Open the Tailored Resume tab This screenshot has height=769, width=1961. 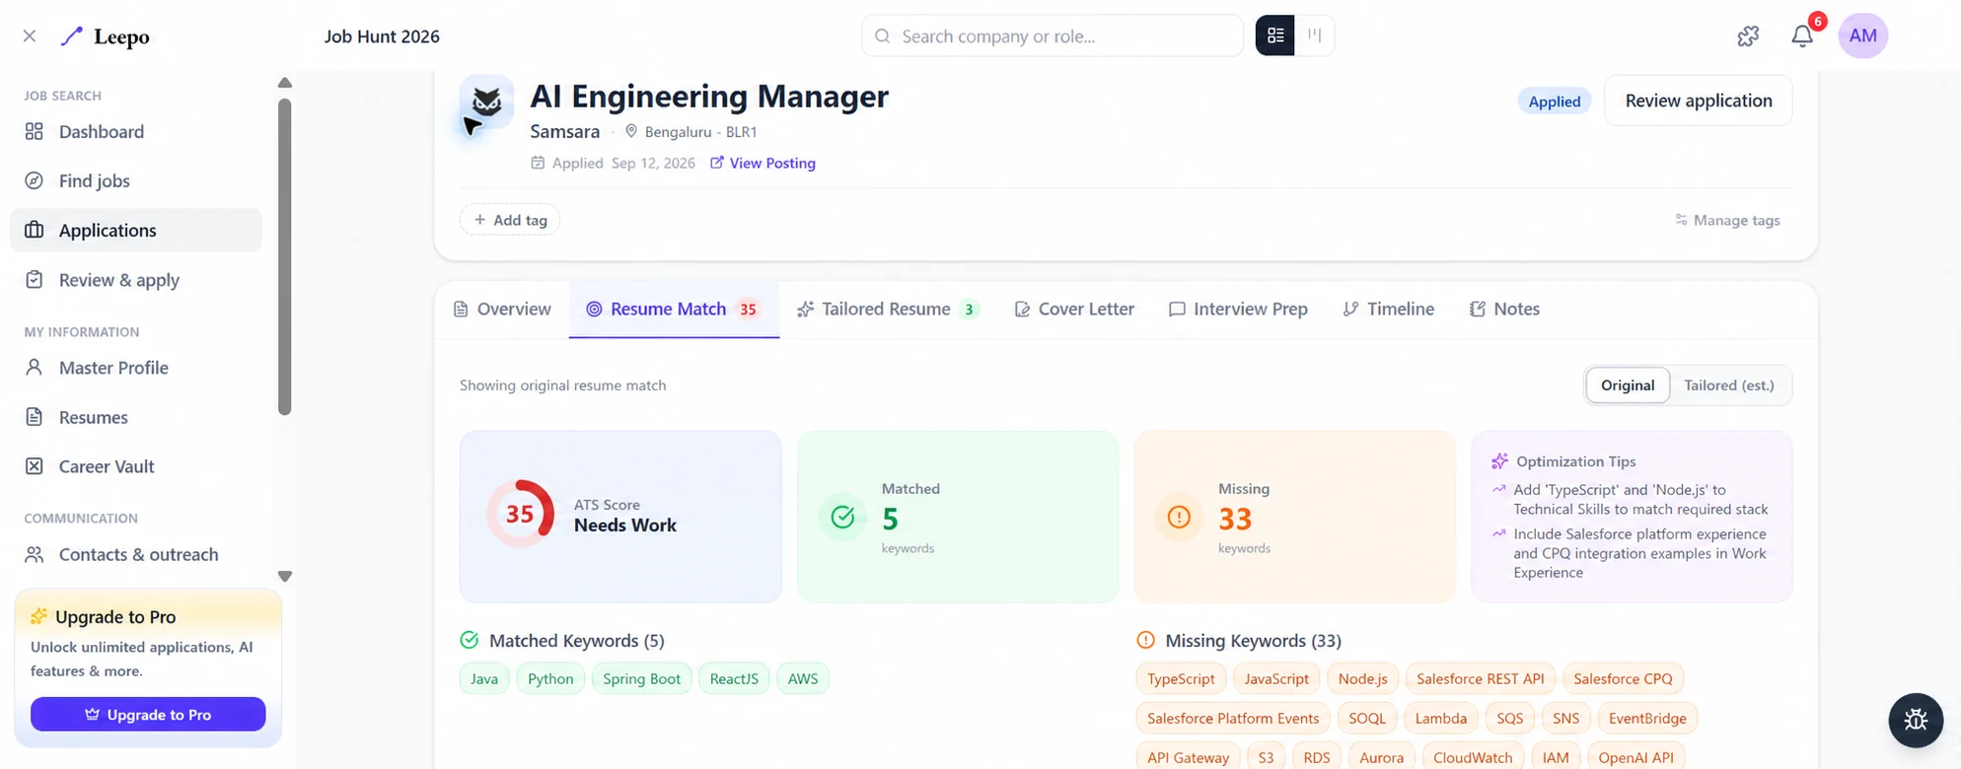(x=887, y=310)
